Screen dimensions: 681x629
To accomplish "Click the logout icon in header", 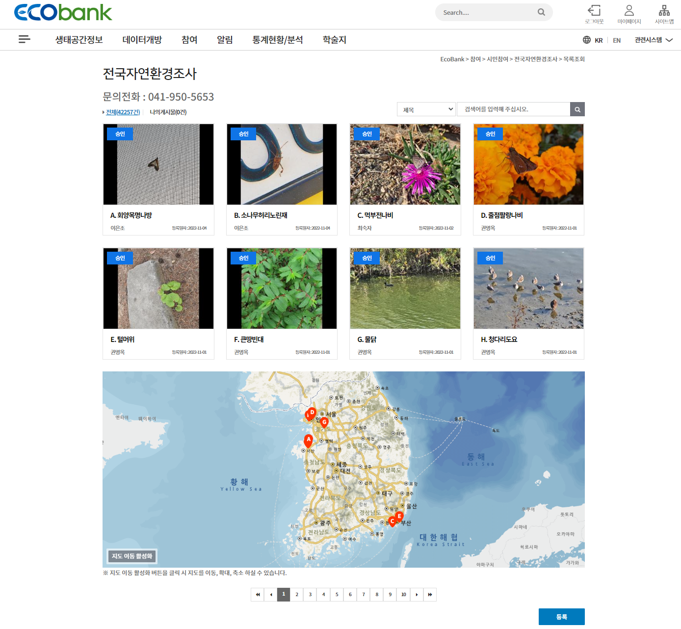I will point(594,11).
